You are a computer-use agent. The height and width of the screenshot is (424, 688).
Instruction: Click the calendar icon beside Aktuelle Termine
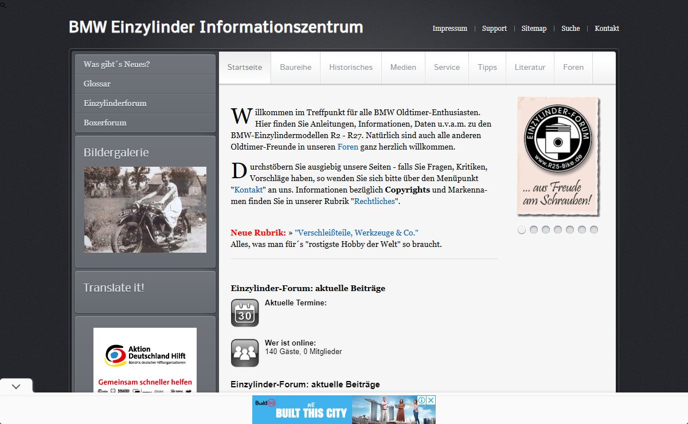[245, 313]
